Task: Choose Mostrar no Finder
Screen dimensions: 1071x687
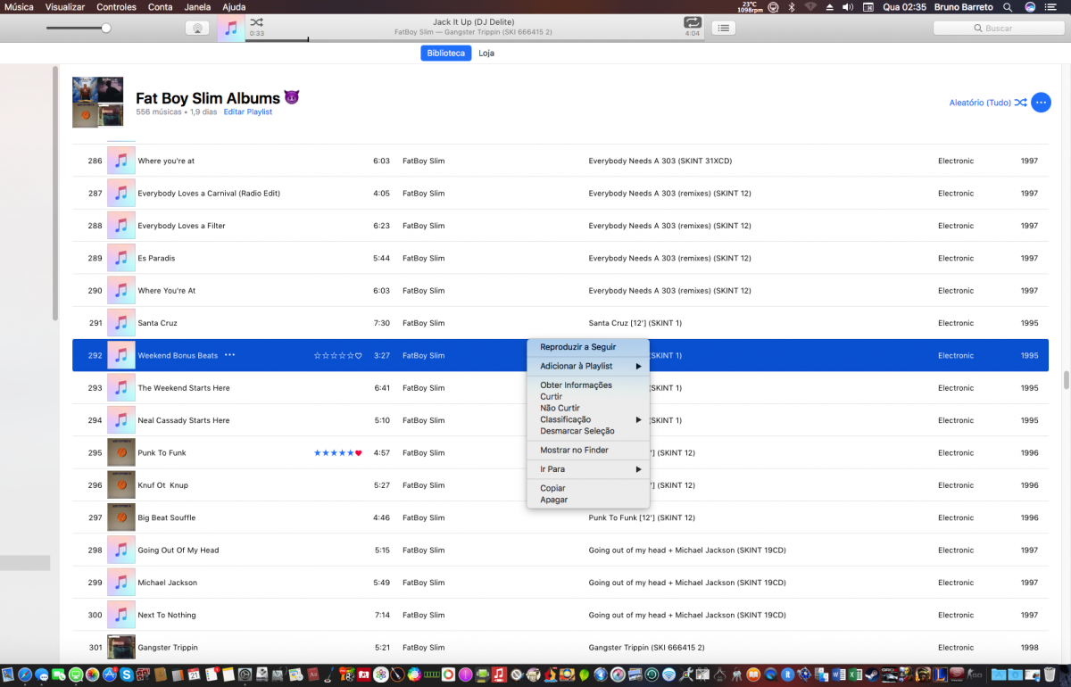Action: [x=588, y=450]
